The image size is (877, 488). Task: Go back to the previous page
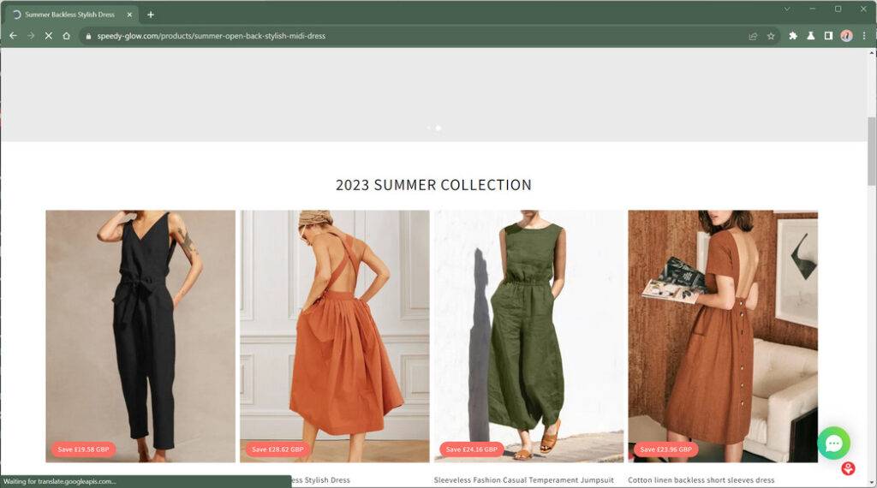click(14, 36)
